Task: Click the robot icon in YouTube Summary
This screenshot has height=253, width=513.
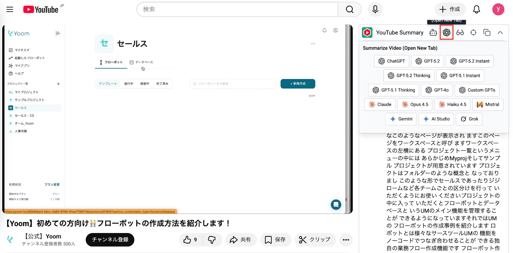Action: point(433,33)
